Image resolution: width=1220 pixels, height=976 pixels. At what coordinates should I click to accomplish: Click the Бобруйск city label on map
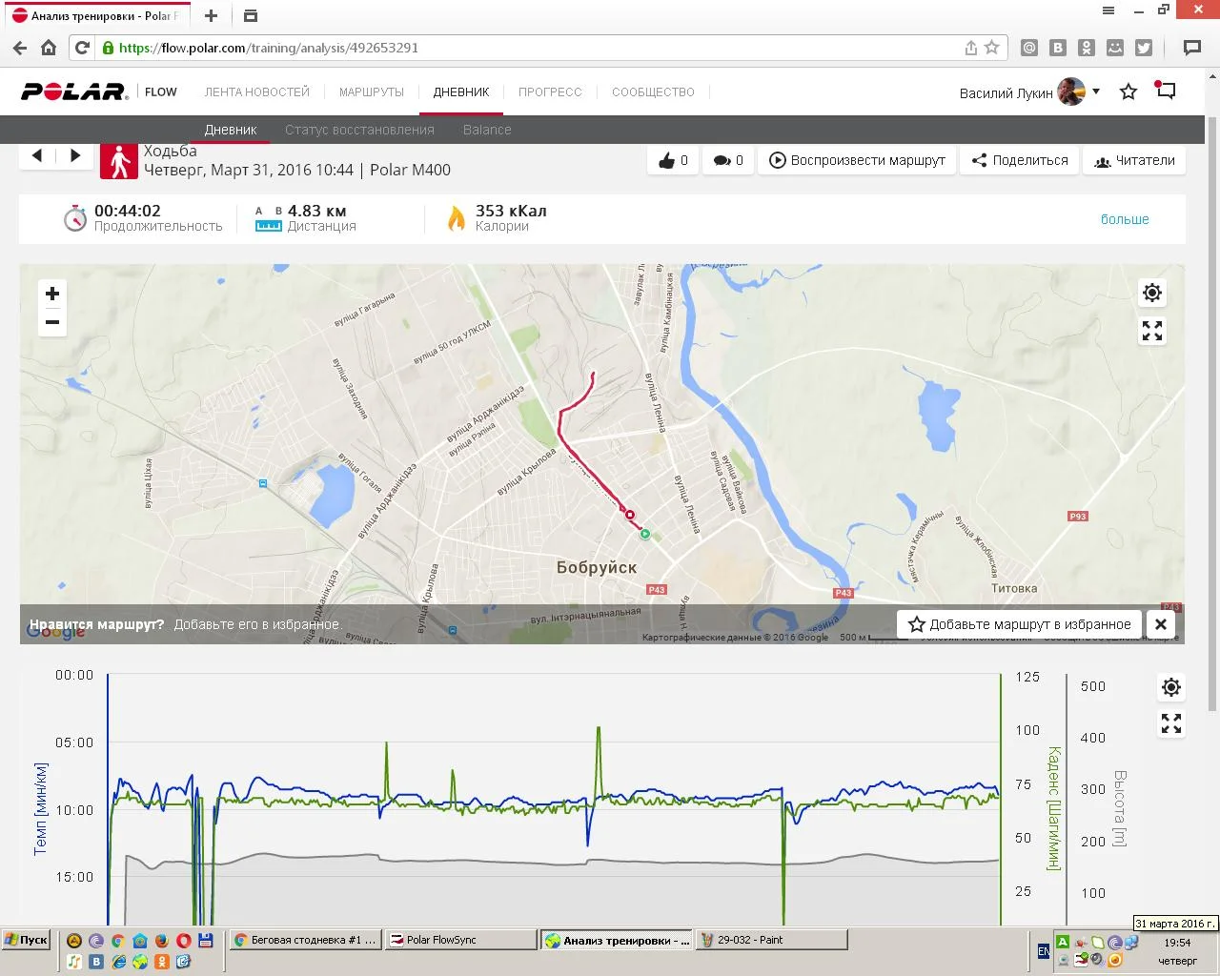(597, 567)
